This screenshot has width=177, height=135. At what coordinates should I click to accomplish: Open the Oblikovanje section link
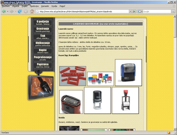[43, 44]
